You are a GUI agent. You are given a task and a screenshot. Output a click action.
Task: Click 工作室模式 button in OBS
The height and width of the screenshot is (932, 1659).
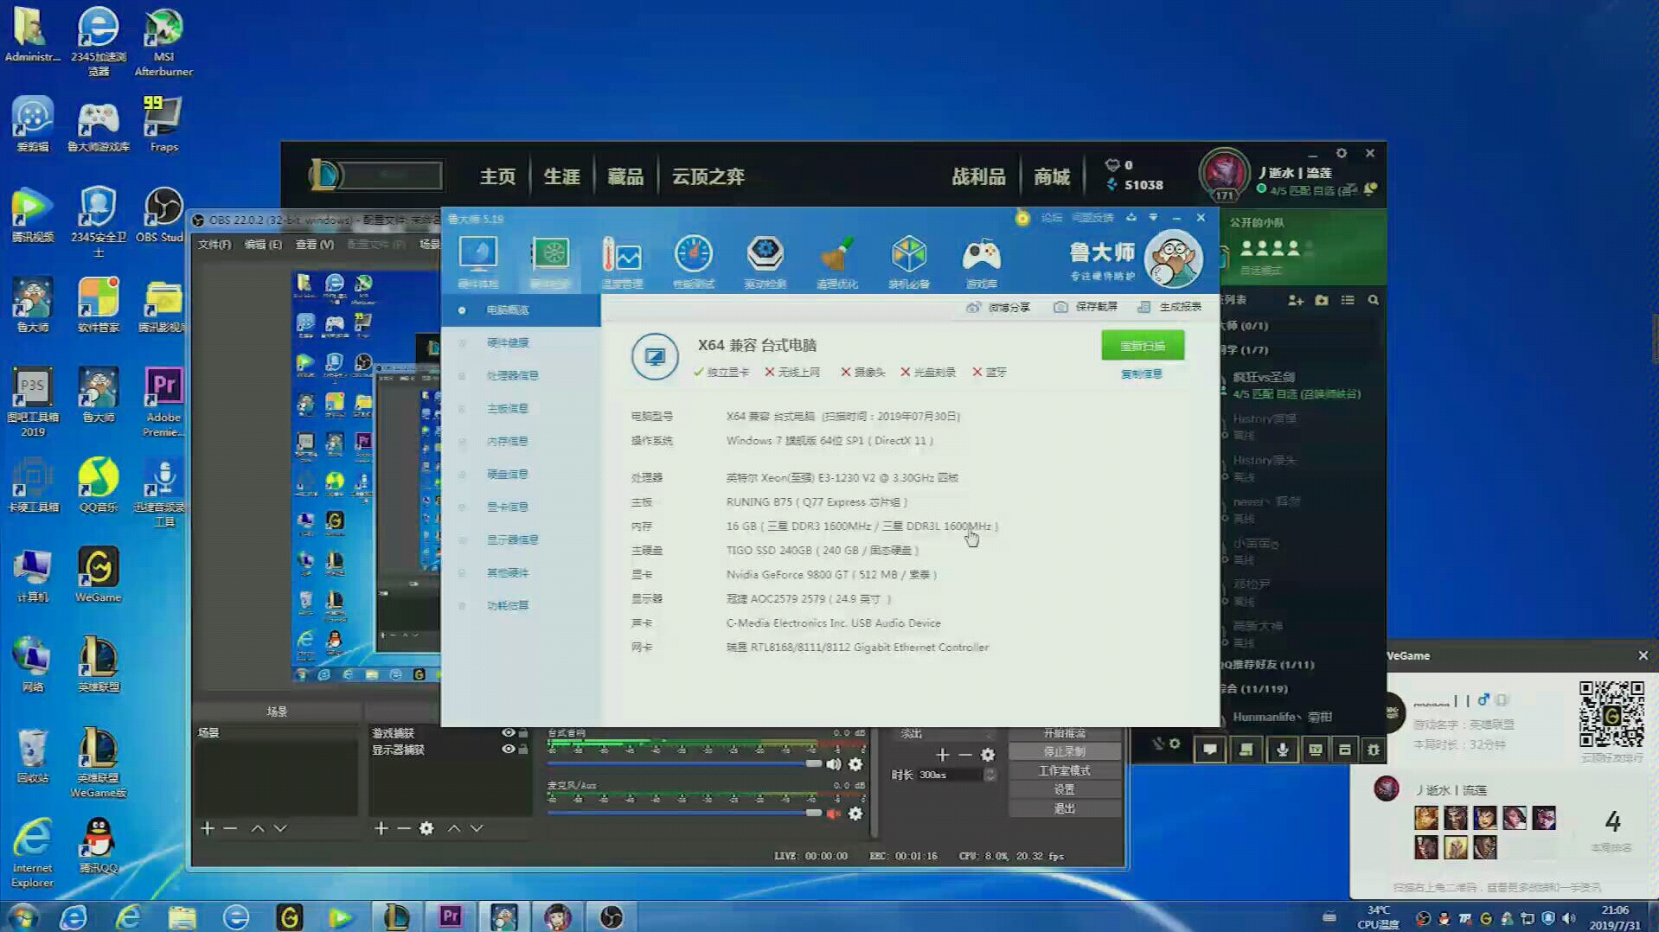(1065, 771)
